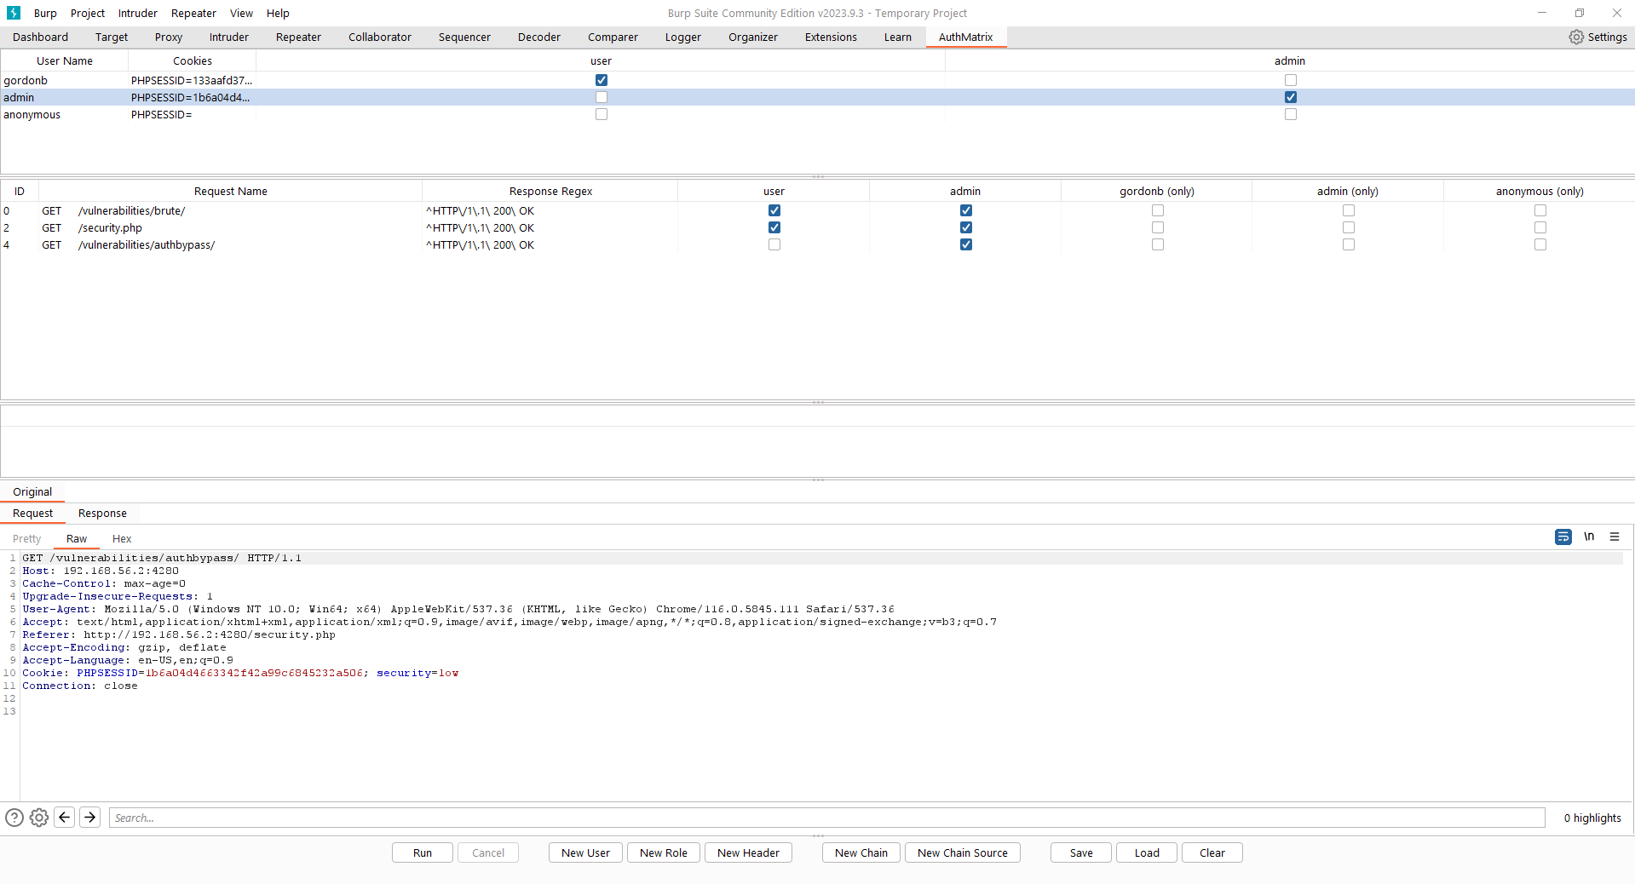1635x884 pixels.
Task: Switch editor to Hex view
Action: coord(122,538)
